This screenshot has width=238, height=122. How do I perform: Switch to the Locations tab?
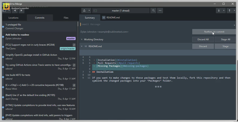(13, 18)
